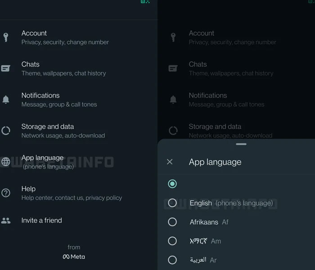Open Chats settings in left panel

(x=63, y=68)
